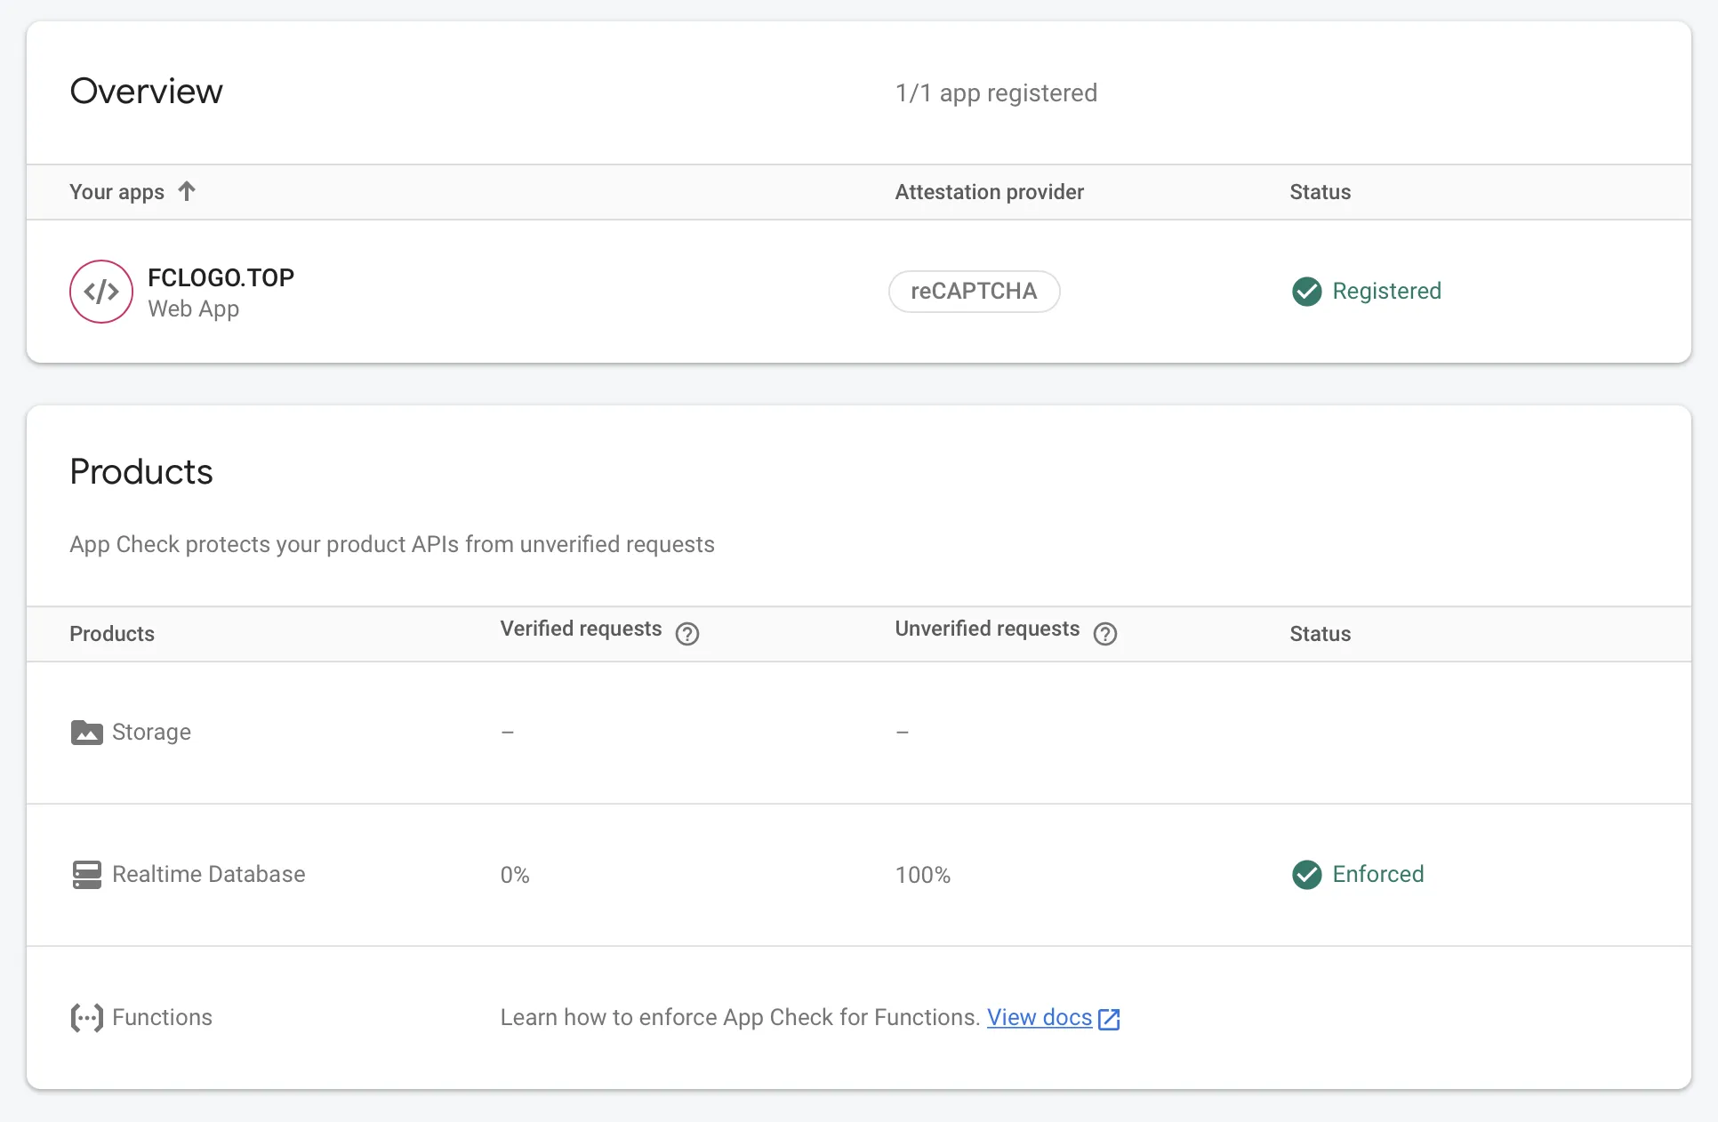Screen dimensions: 1718x1122
Task: Click the Storage folder icon
Action: pyautogui.click(x=86, y=733)
